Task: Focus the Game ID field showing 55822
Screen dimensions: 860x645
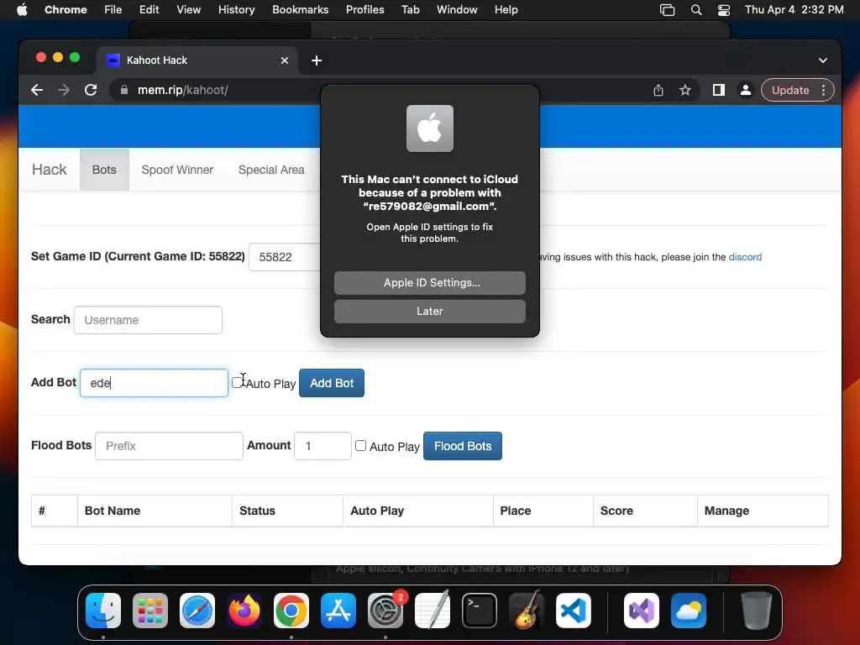Action: [x=284, y=257]
